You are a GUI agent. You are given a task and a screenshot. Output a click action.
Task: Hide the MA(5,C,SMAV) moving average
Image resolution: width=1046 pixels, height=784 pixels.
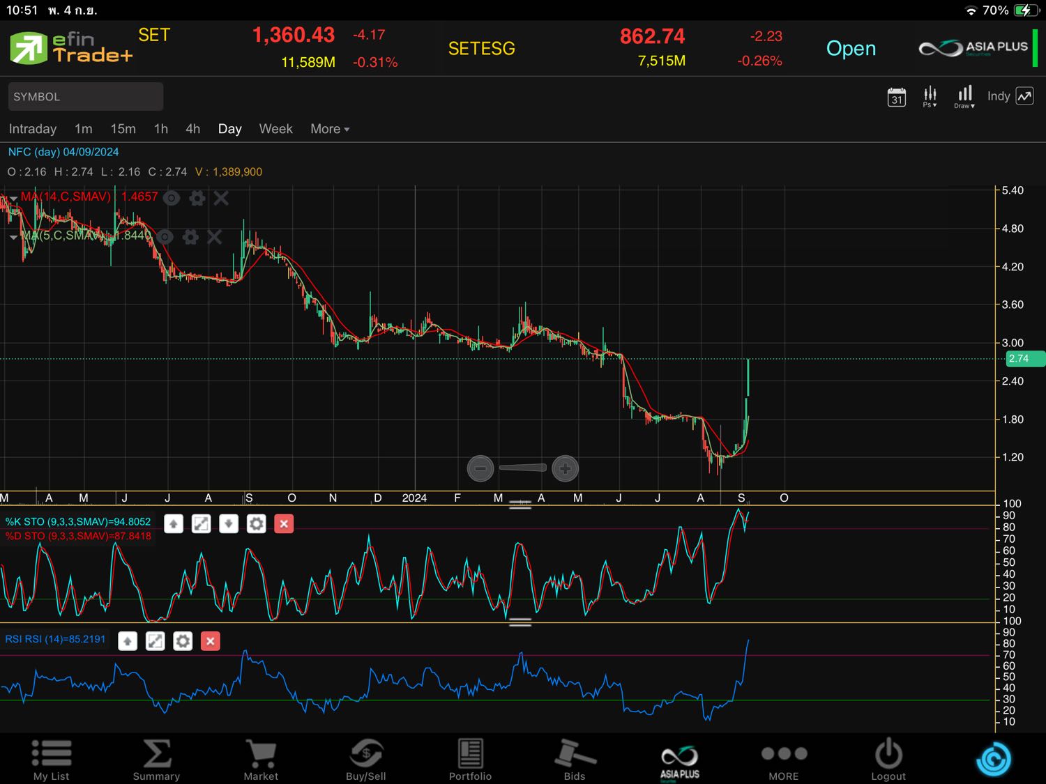point(165,237)
